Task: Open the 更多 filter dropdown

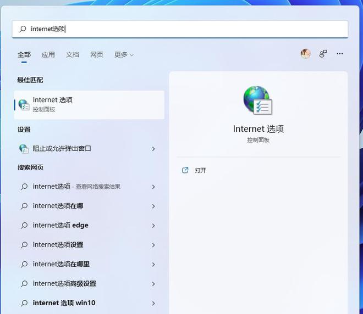Action: tap(124, 54)
